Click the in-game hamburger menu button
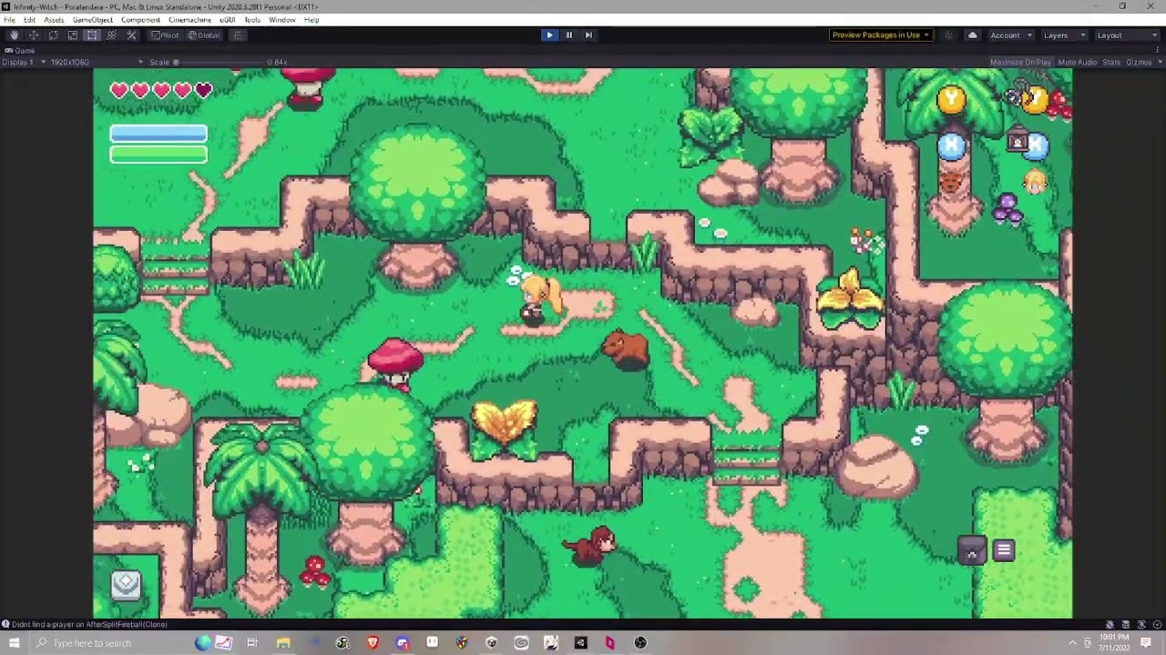The image size is (1166, 655). coord(1003,549)
